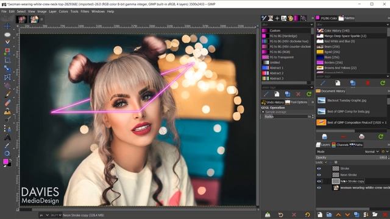
Task: Hide the Neon Stroke layer
Action: [319, 175]
